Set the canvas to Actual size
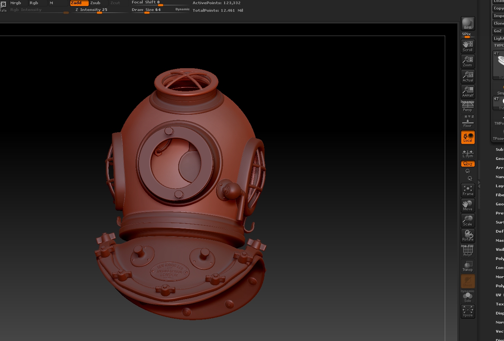The width and height of the screenshot is (504, 341). [x=468, y=77]
